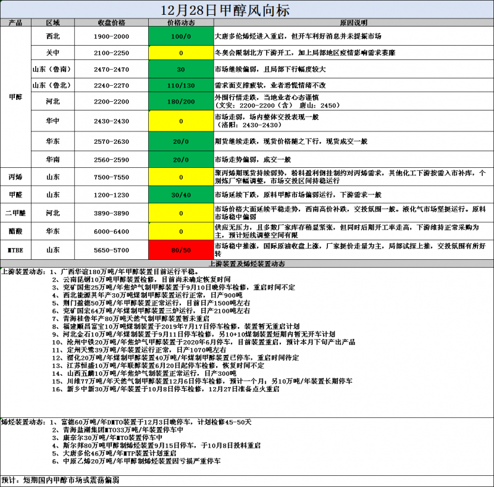This screenshot has height=487, width=494.
Task: Select the 华中 region cell
Action: pyautogui.click(x=52, y=121)
